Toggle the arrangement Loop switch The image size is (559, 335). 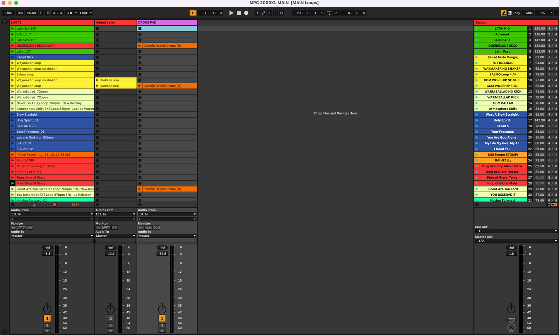click(x=329, y=13)
